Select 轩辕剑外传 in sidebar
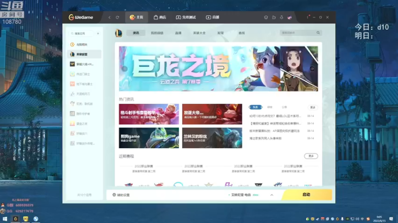Image resolution: width=398 pixels, height=223 pixels. [84, 143]
